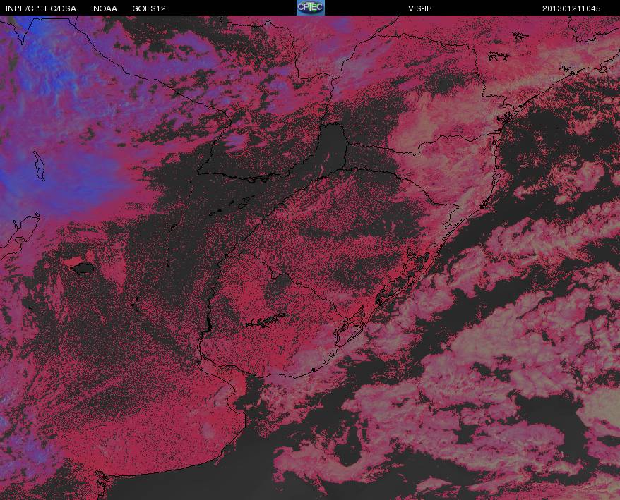Image resolution: width=620 pixels, height=500 pixels.
Task: Click the NOAA label
Action: pyautogui.click(x=105, y=8)
